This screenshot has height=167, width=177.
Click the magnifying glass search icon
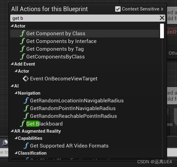coord(5,143)
